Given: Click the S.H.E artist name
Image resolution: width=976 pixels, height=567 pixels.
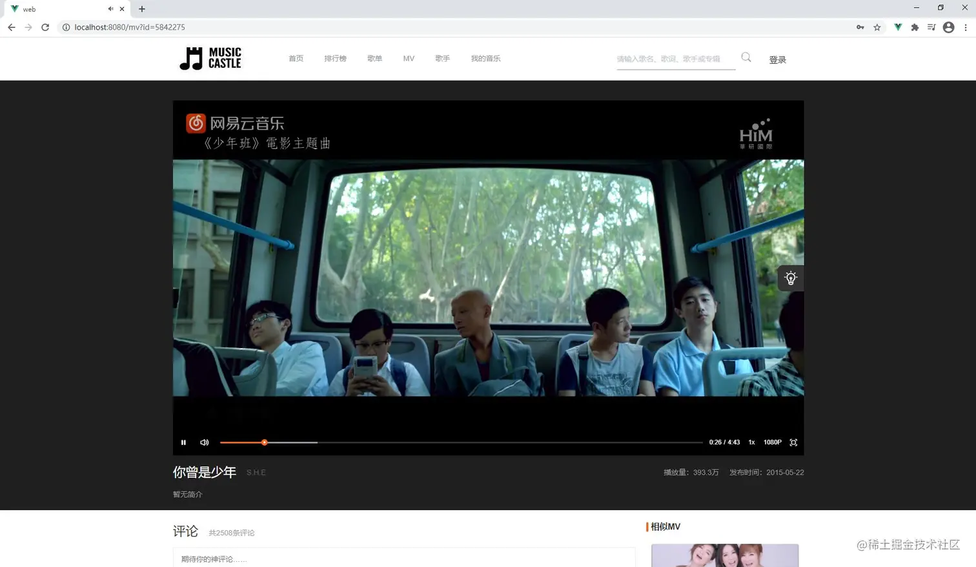Looking at the screenshot, I should [256, 473].
